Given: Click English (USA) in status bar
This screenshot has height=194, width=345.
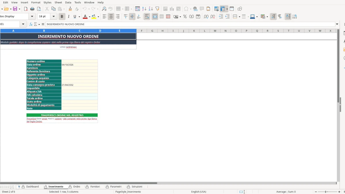Looking at the screenshot, I should tap(199, 192).
